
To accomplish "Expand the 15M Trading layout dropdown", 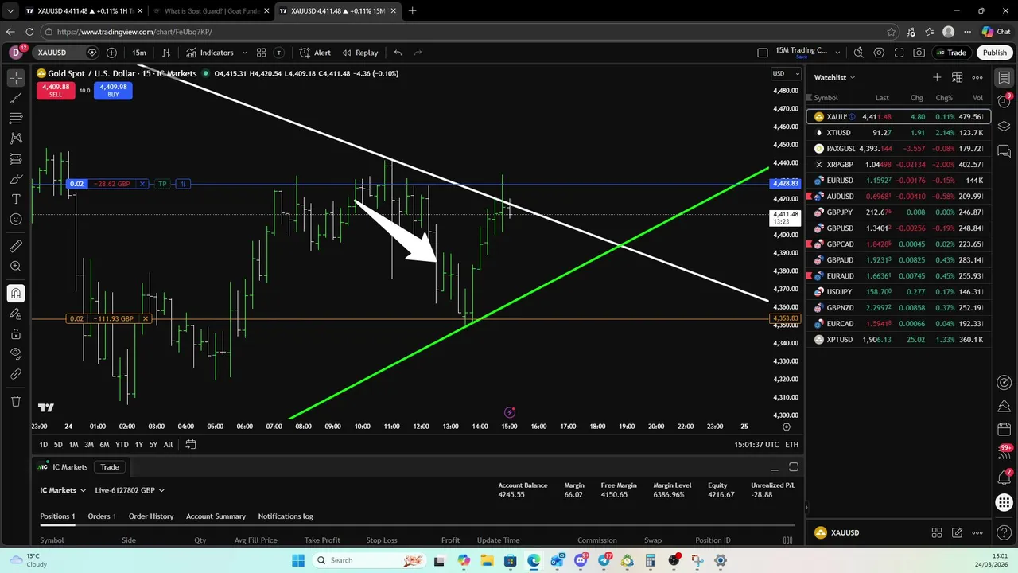I will (x=837, y=53).
